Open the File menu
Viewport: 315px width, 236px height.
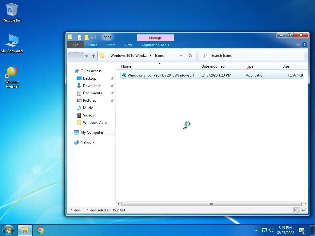[75, 45]
